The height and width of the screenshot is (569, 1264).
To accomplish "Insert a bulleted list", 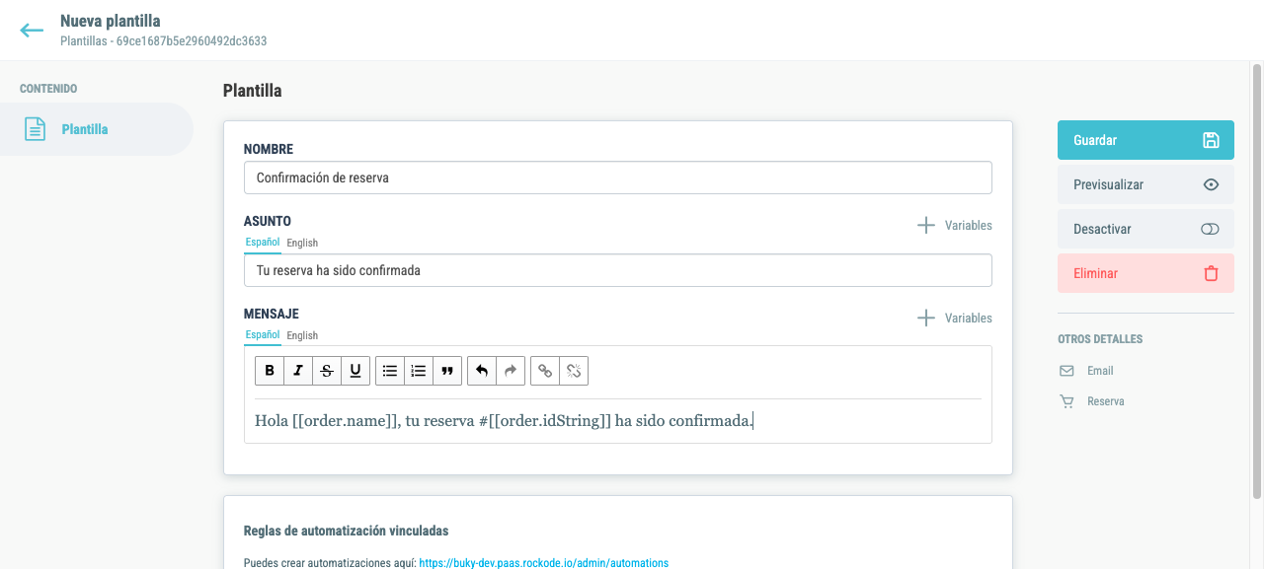I will coord(390,371).
